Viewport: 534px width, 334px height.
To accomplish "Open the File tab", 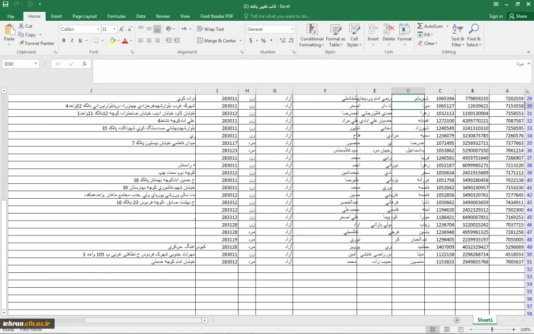I will click(x=11, y=16).
